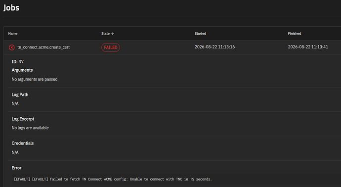
Task: Select the finished time 2026-08-22 11:13:41
Action: [x=308, y=47]
